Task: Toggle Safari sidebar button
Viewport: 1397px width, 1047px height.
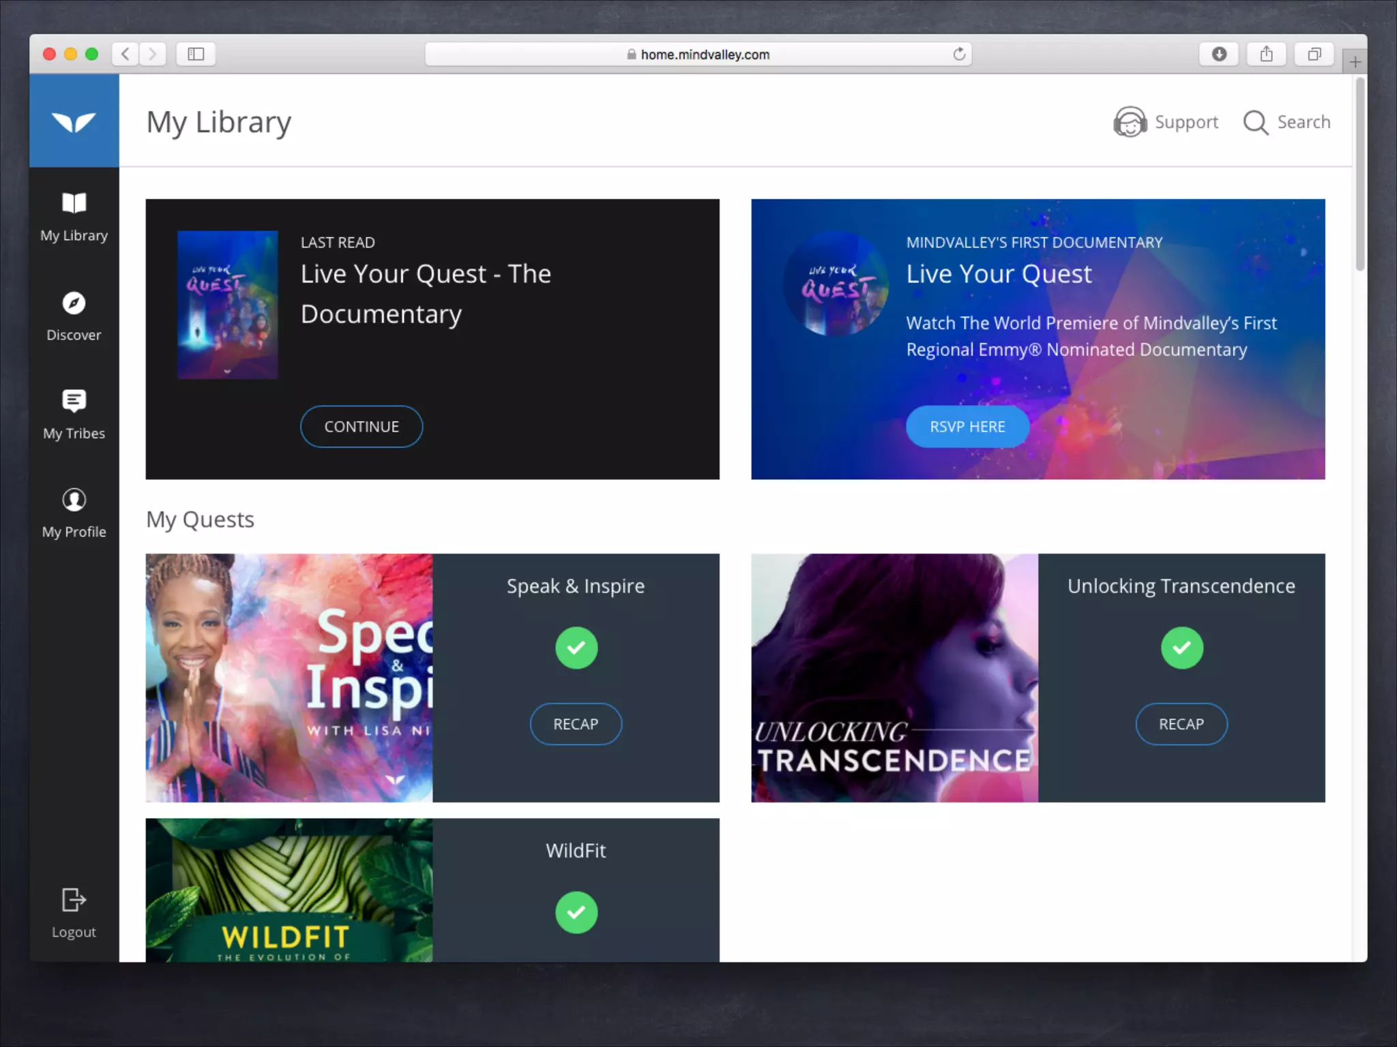Action: [x=196, y=54]
